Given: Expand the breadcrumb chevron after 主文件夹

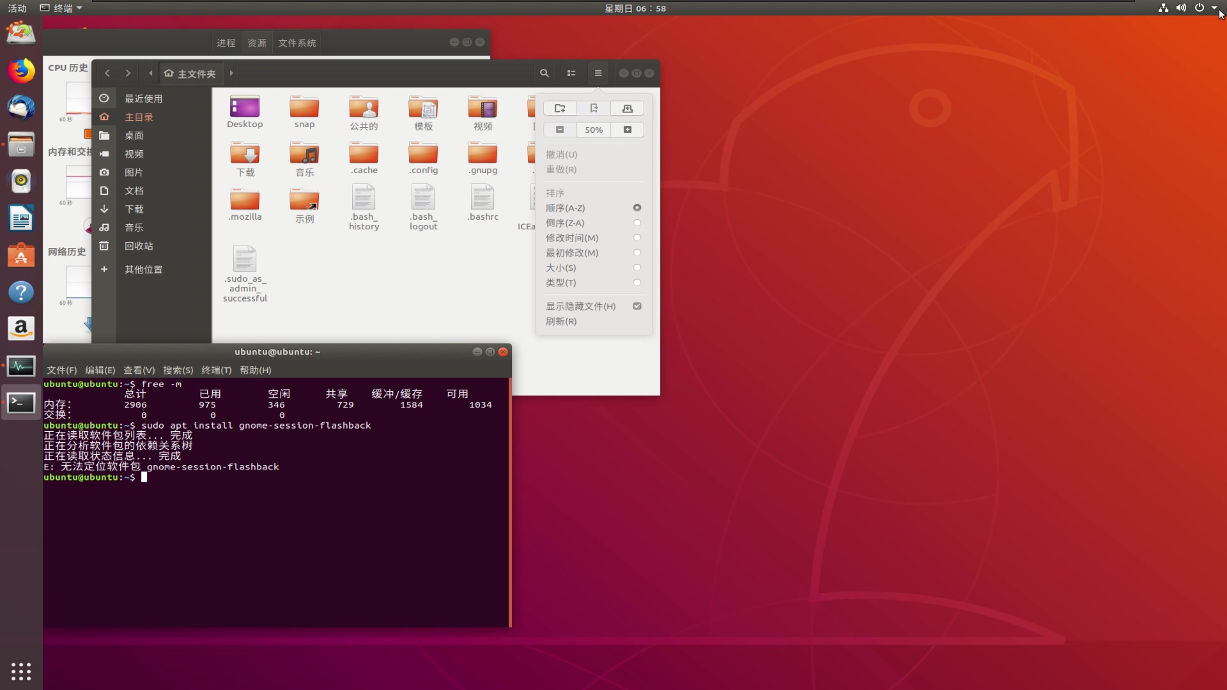Looking at the screenshot, I should (x=231, y=73).
